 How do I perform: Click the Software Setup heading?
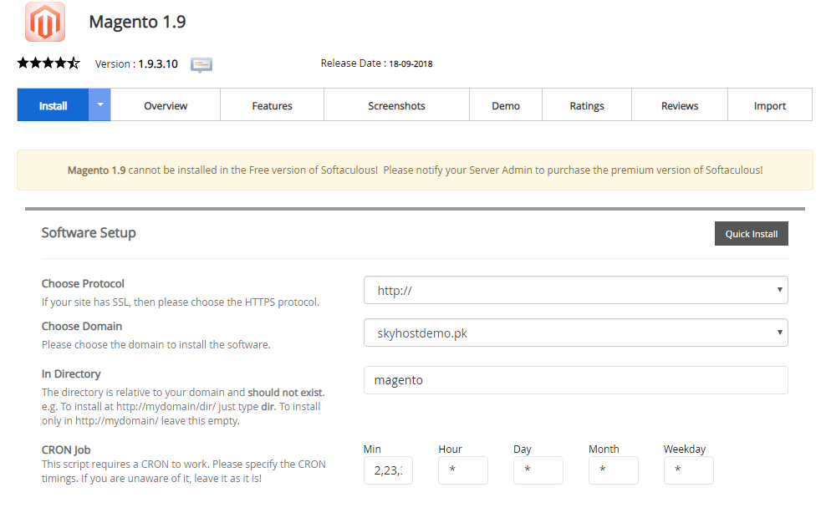point(89,232)
